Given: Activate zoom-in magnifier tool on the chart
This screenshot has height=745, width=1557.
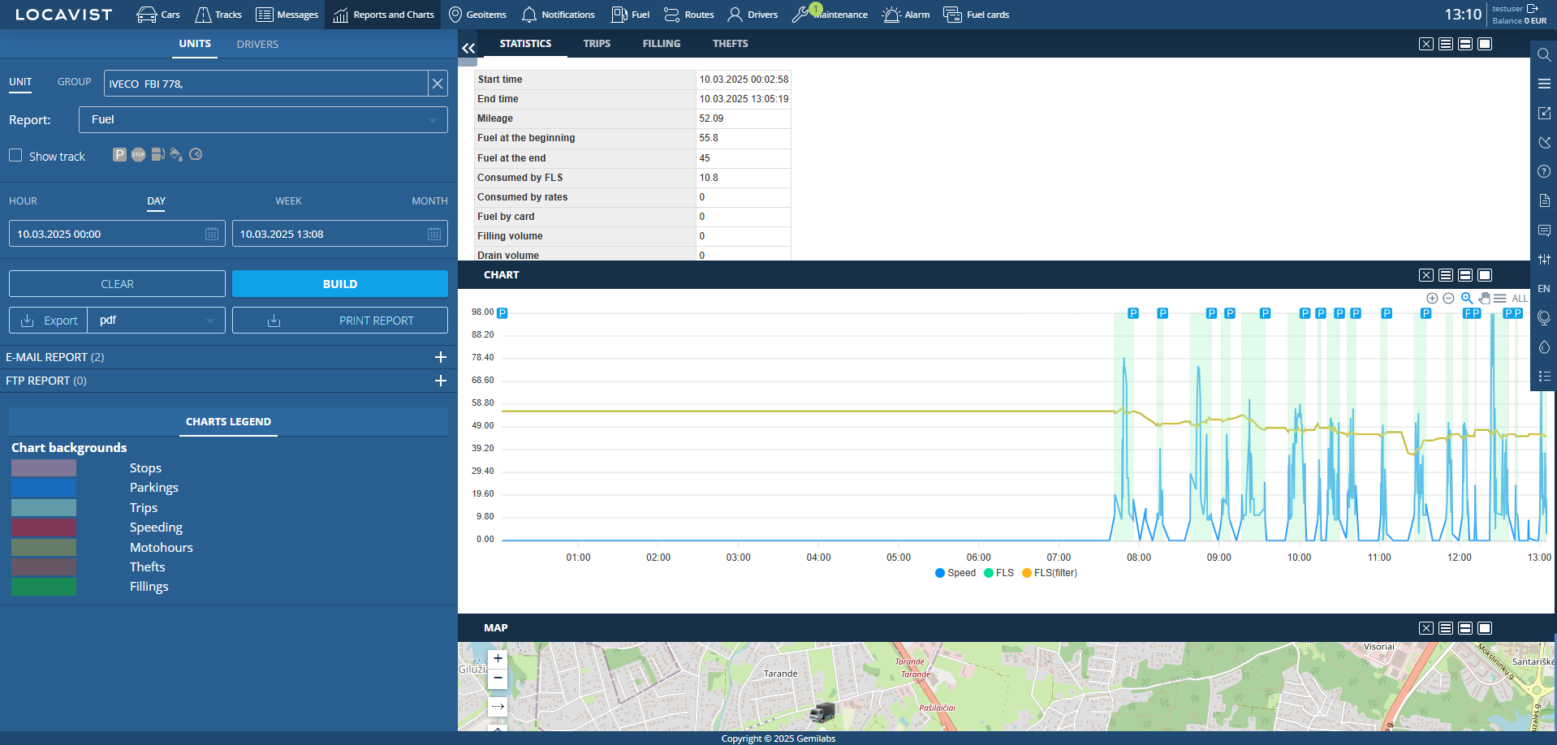Looking at the screenshot, I should (1466, 298).
